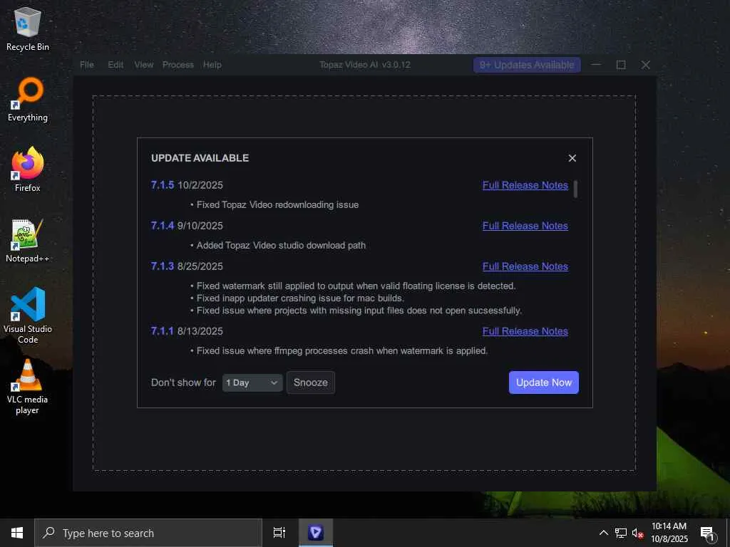Click version number 7.1.3
730x547 pixels.
(163, 266)
